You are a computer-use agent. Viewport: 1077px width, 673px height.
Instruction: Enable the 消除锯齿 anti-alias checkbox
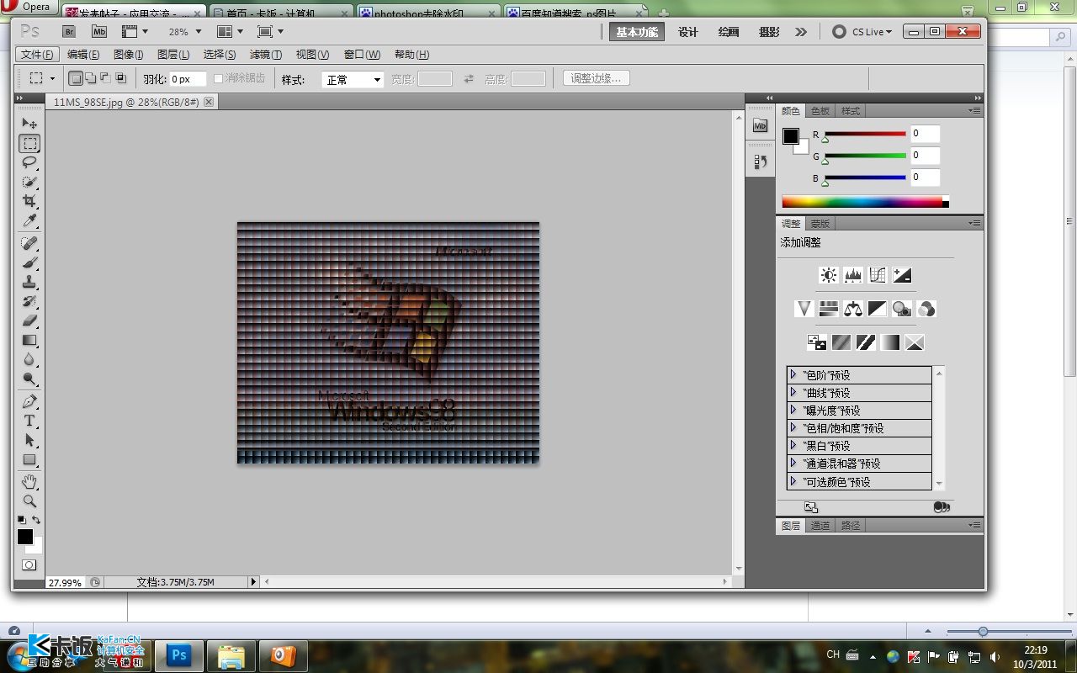coord(218,78)
